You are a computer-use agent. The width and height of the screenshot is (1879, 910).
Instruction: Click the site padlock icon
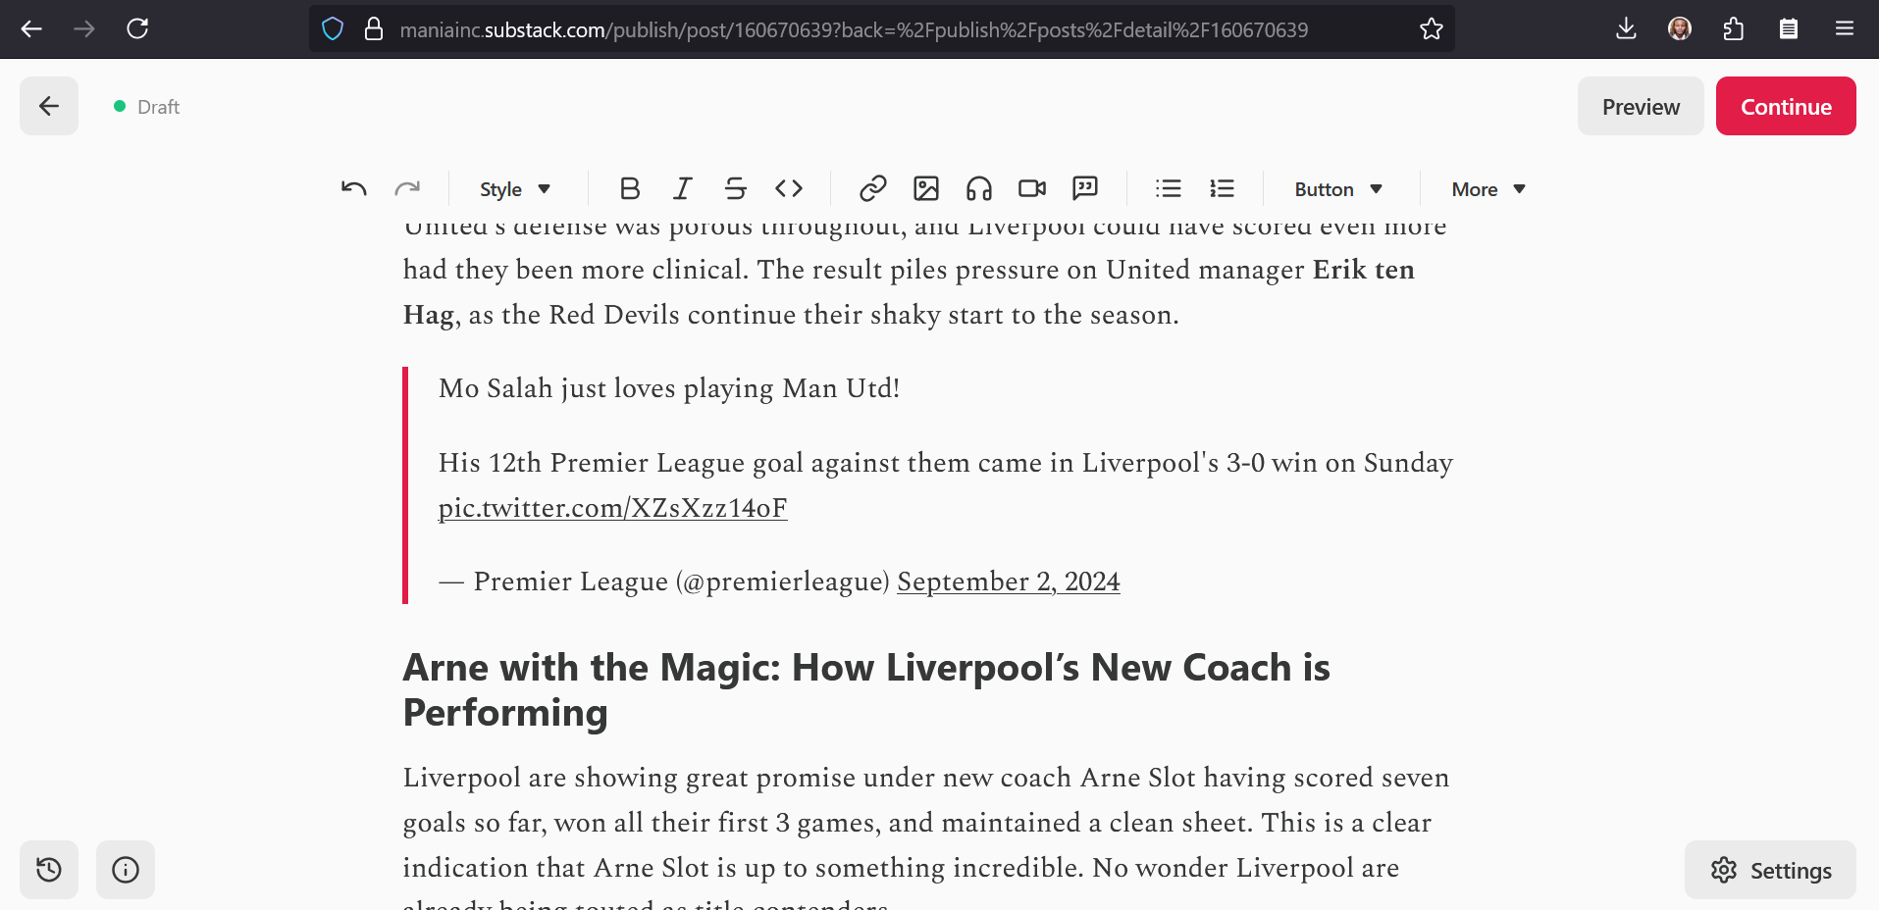click(373, 29)
